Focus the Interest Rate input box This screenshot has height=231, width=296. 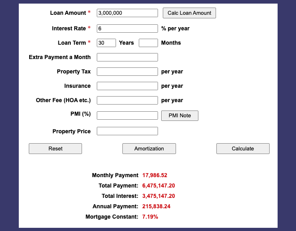[x=127, y=29]
